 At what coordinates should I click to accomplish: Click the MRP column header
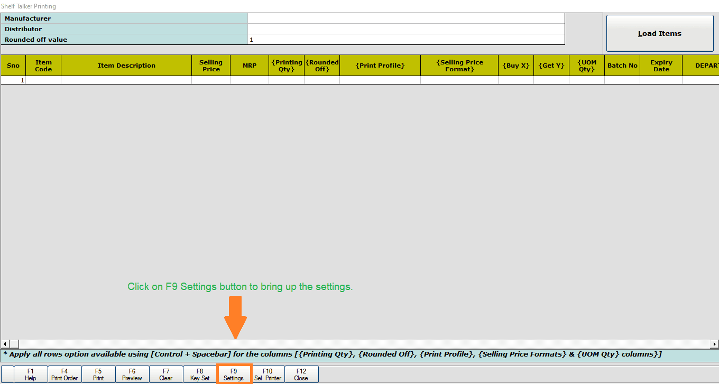(250, 65)
